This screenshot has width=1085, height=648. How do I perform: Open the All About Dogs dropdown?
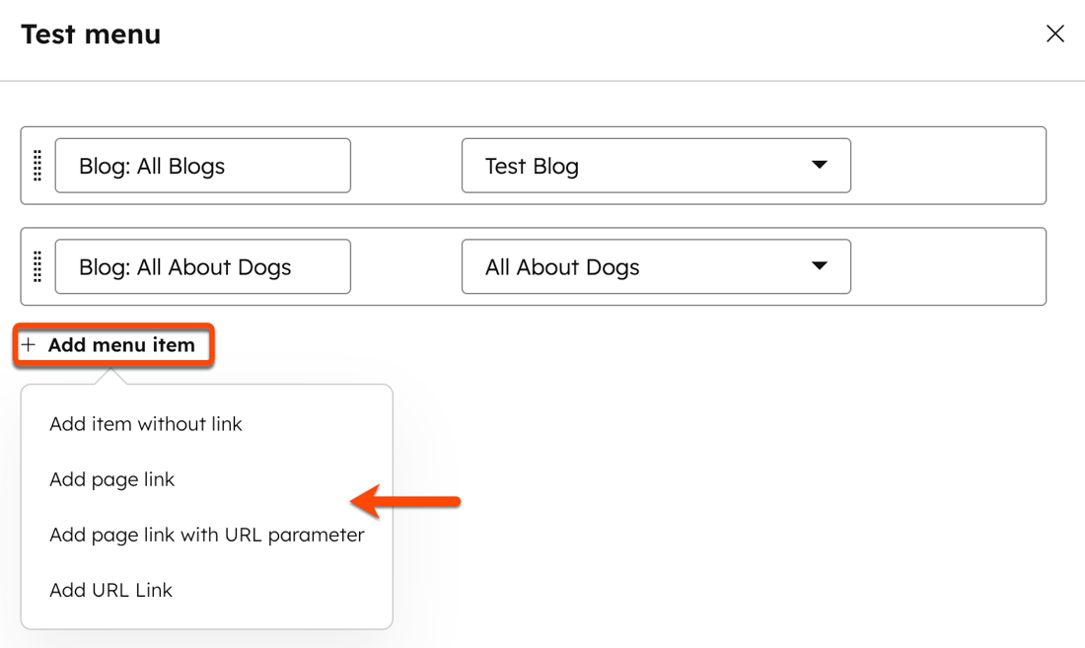coord(656,266)
